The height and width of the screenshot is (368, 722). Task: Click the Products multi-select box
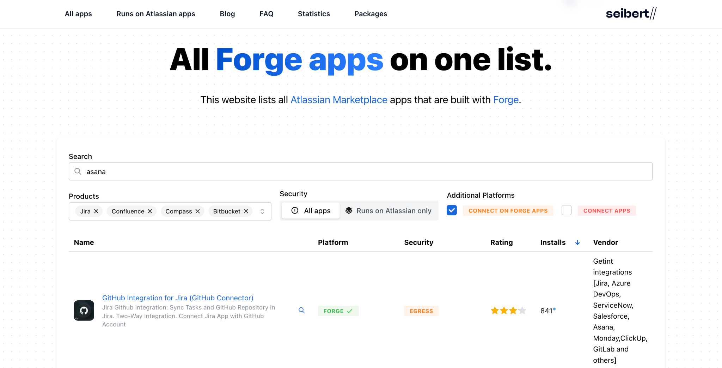tap(170, 211)
